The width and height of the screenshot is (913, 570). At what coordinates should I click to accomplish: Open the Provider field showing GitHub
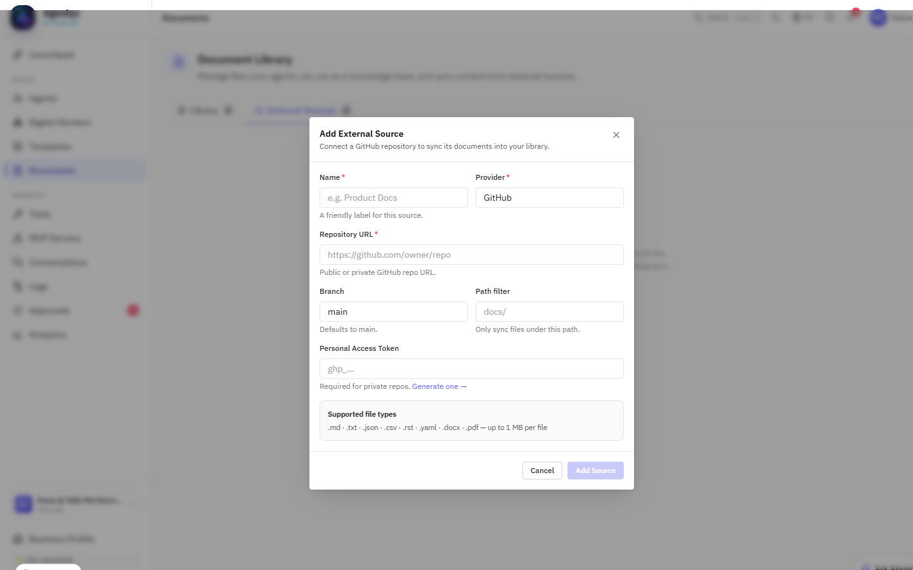[550, 198]
